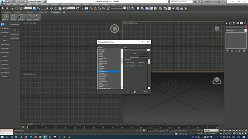Toggle the Angle Snap icon
Screen dimensions: 248x139
(x=95, y=8)
